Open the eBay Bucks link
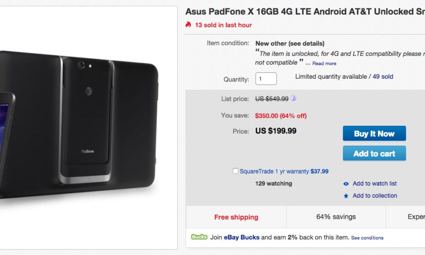 click(x=242, y=237)
